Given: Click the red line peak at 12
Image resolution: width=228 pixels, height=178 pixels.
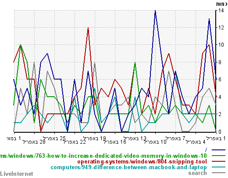Looking at the screenshot, I should [x=88, y=28].
